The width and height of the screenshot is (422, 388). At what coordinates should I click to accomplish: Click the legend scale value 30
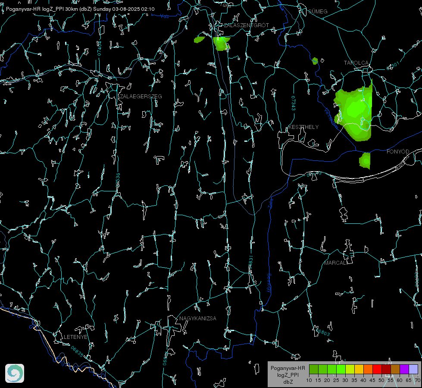point(345,380)
